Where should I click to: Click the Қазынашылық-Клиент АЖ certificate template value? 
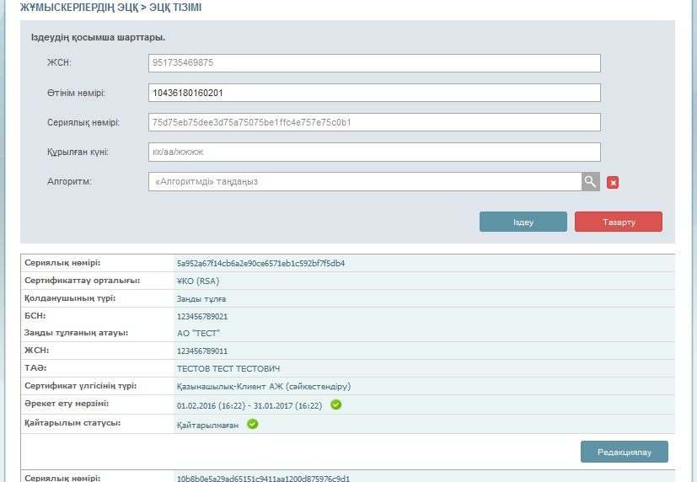(x=263, y=387)
